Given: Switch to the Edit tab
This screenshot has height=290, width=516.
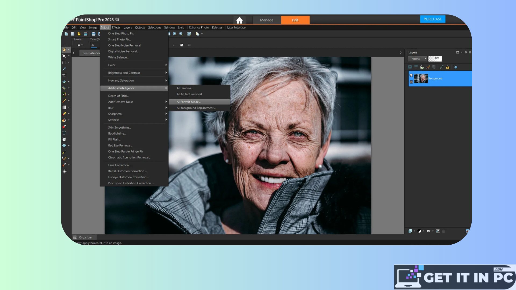Looking at the screenshot, I should point(295,20).
